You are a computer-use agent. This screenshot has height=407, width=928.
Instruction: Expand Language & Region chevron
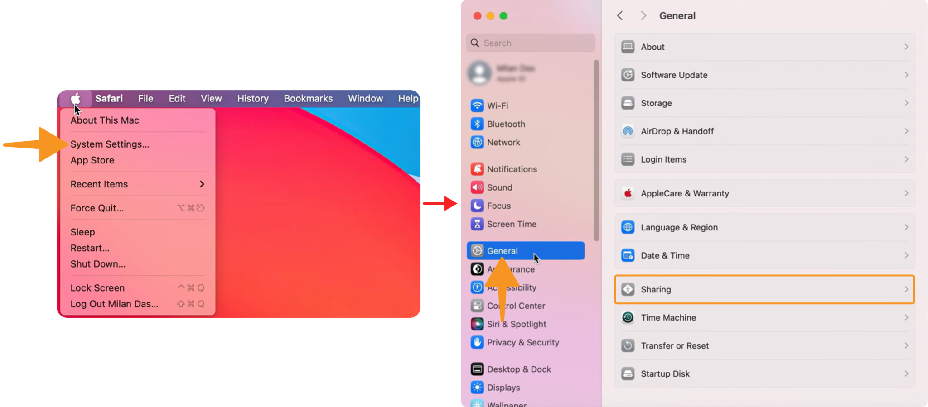906,227
